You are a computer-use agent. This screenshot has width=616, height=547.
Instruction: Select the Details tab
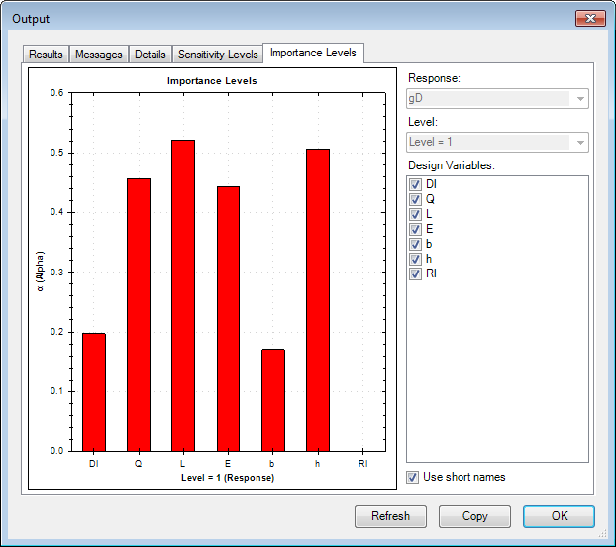[x=151, y=55]
